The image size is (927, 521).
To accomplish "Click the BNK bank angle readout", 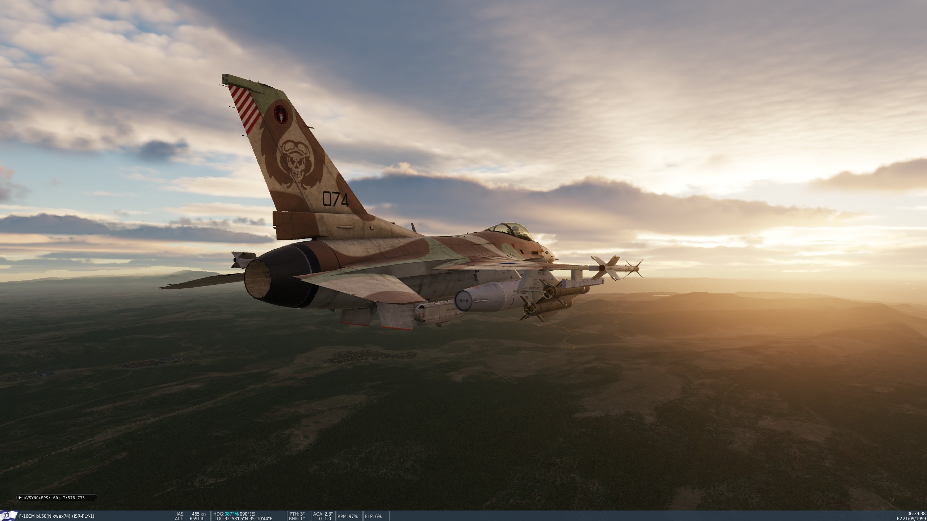I will (x=297, y=518).
